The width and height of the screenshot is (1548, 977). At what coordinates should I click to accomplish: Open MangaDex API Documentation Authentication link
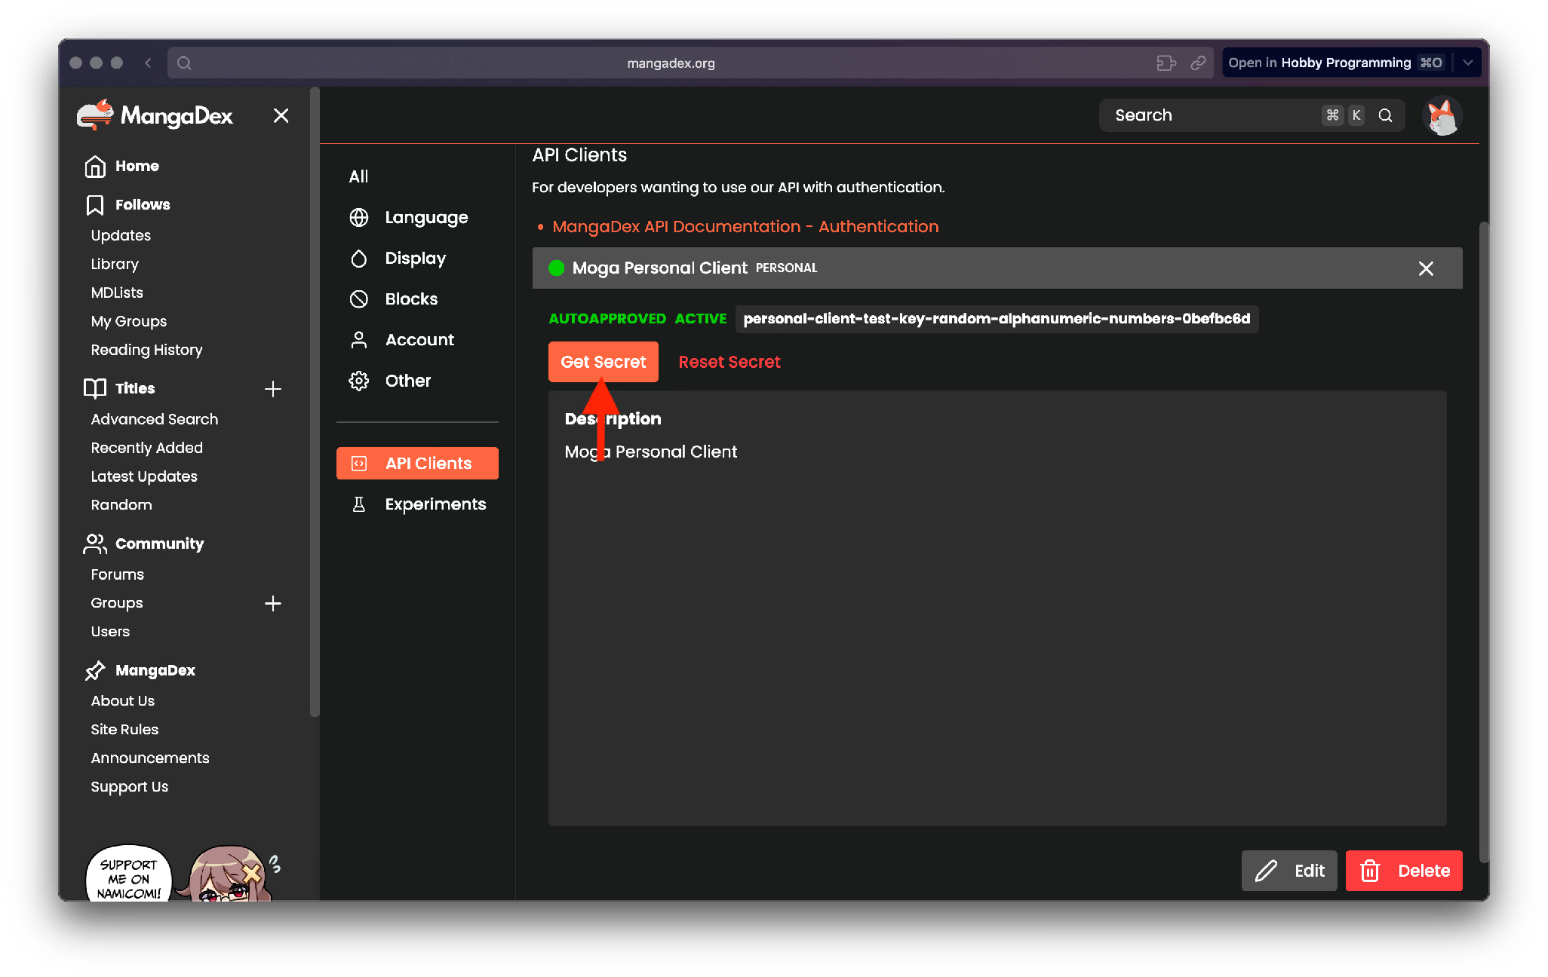(745, 227)
